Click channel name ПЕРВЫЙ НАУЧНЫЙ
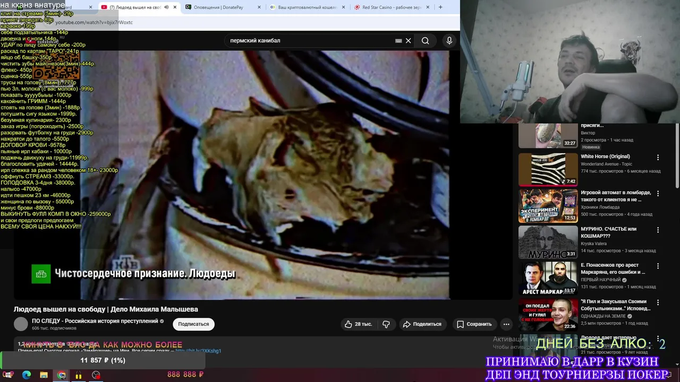680x382 pixels. coord(600,280)
